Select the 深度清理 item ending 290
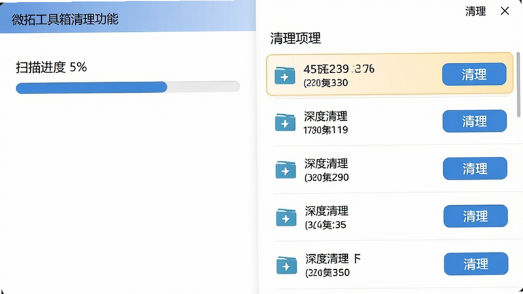 [x=390, y=169]
